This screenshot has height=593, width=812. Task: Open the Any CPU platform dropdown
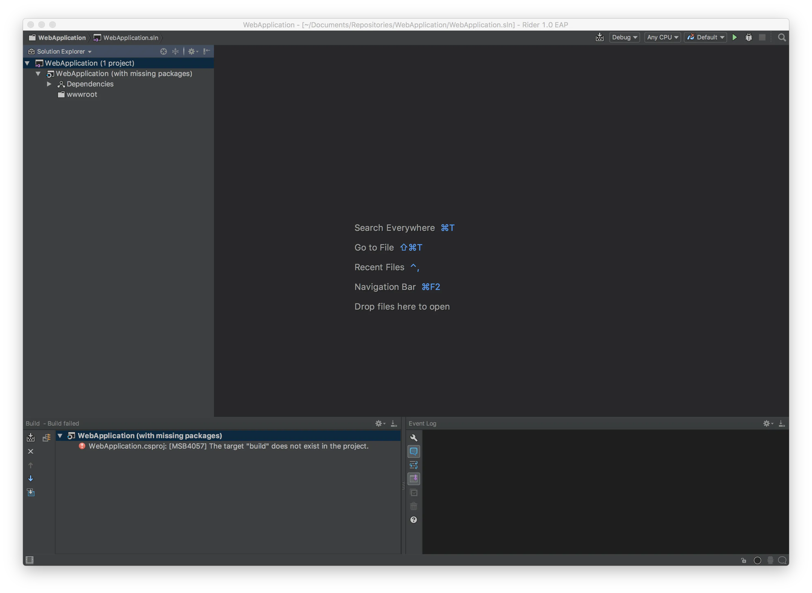(662, 37)
